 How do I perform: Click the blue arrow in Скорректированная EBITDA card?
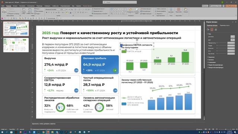tap(76, 90)
